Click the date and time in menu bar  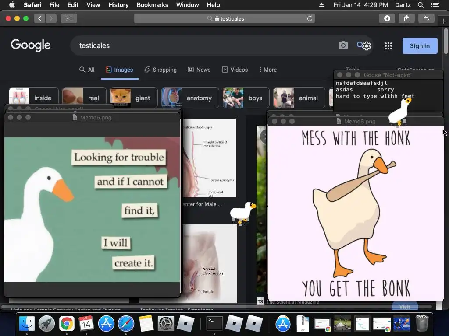click(360, 5)
